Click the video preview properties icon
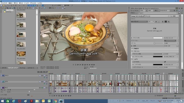 [42, 8]
